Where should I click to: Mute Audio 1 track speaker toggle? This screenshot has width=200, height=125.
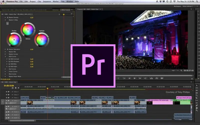tap(7, 107)
